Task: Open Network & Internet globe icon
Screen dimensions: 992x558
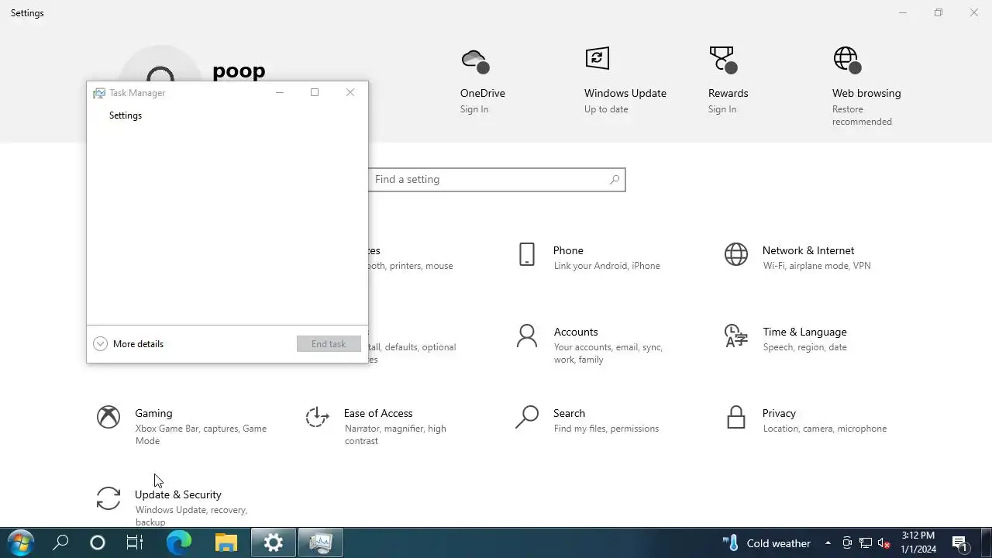Action: [736, 254]
